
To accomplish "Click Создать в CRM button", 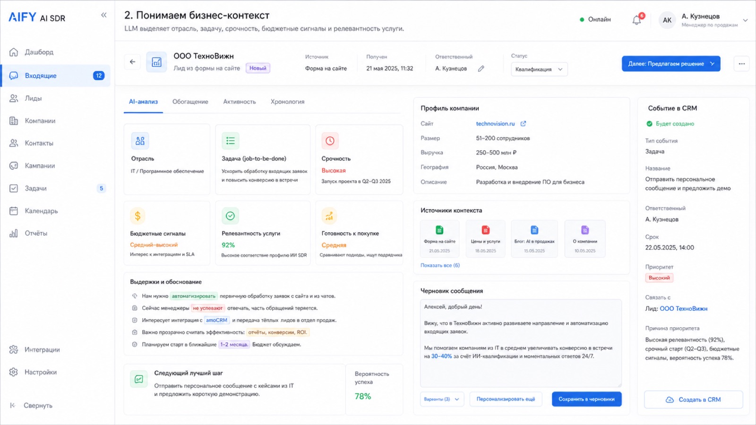I will pos(693,399).
